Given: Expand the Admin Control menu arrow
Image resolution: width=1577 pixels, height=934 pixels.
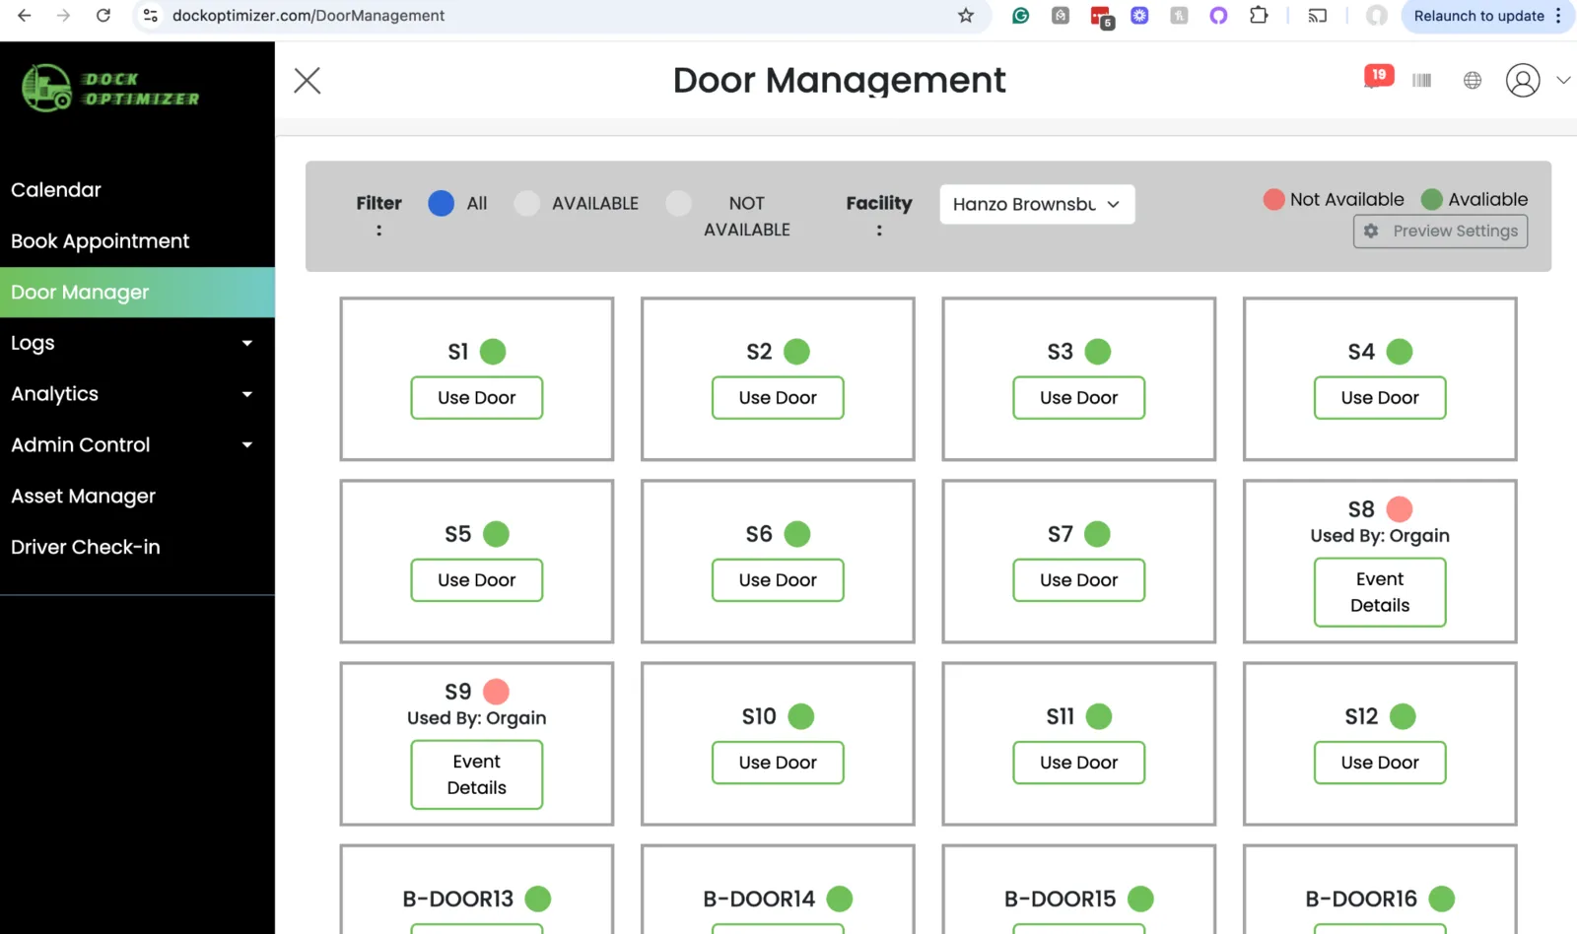Looking at the screenshot, I should click(x=247, y=445).
